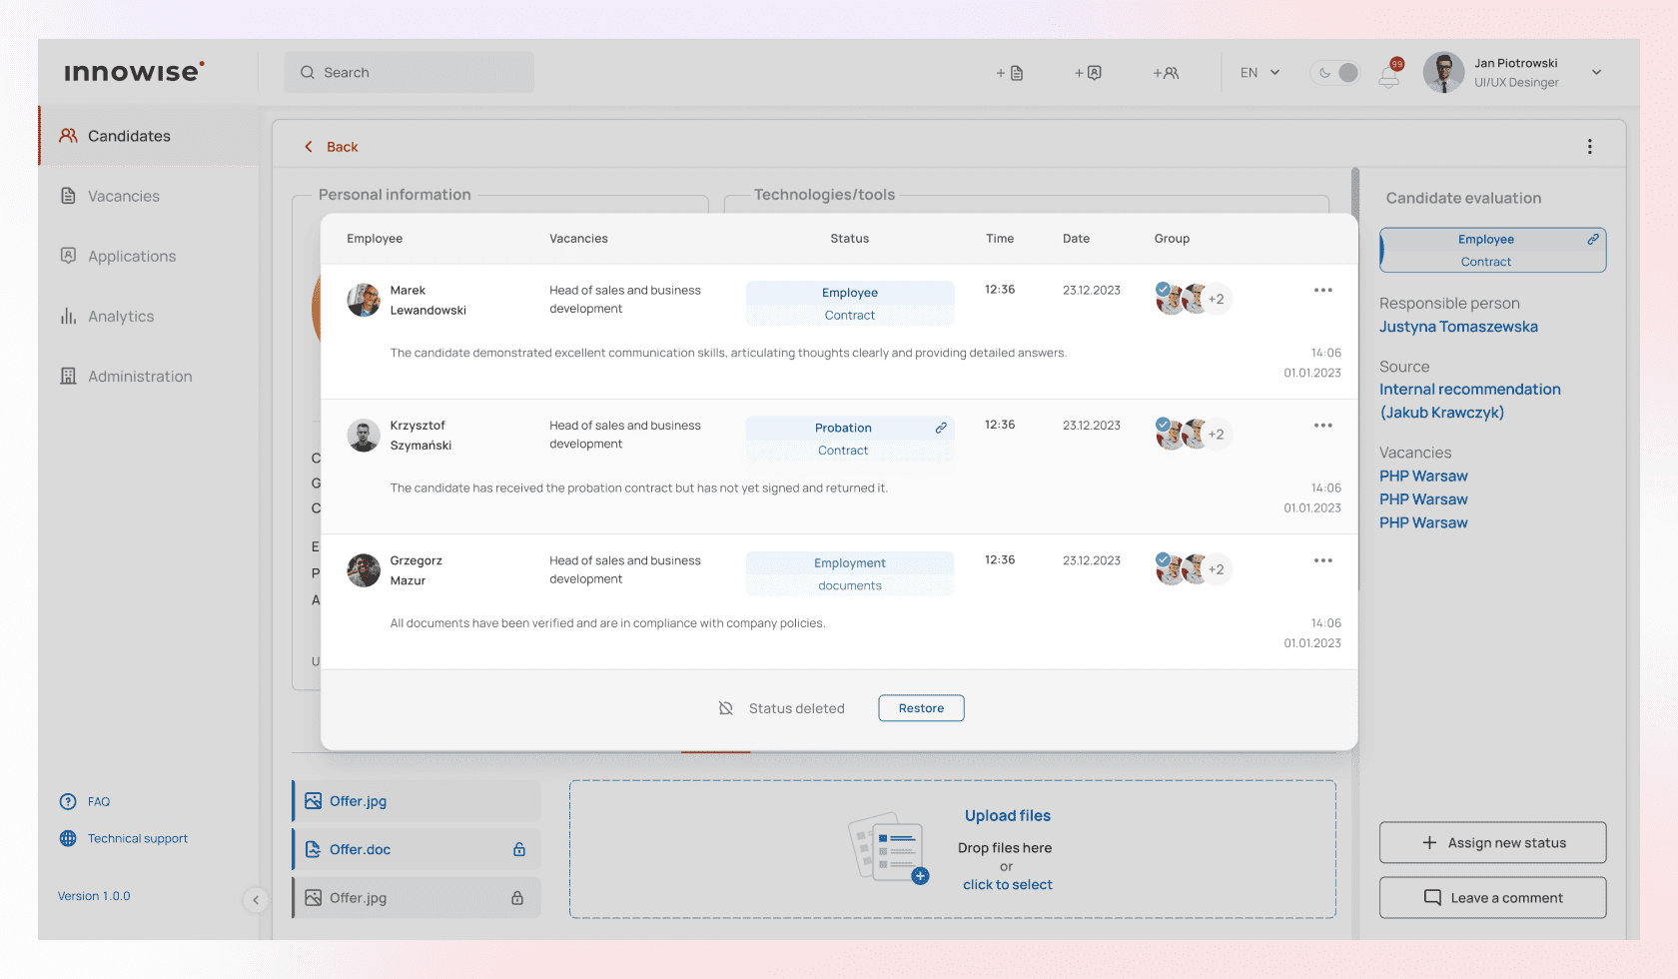Collapse the sidebar with arrow button
Screen dimensions: 1678x979
coord(256,900)
